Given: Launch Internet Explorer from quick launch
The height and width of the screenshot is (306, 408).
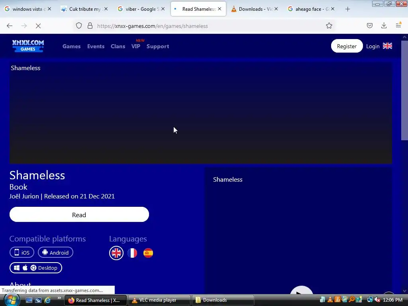Looking at the screenshot, I should 47,300.
